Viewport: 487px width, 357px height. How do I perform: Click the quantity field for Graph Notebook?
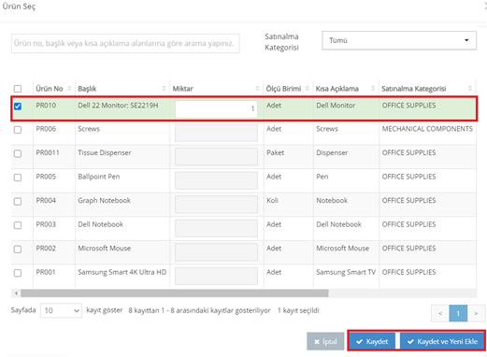(216, 205)
